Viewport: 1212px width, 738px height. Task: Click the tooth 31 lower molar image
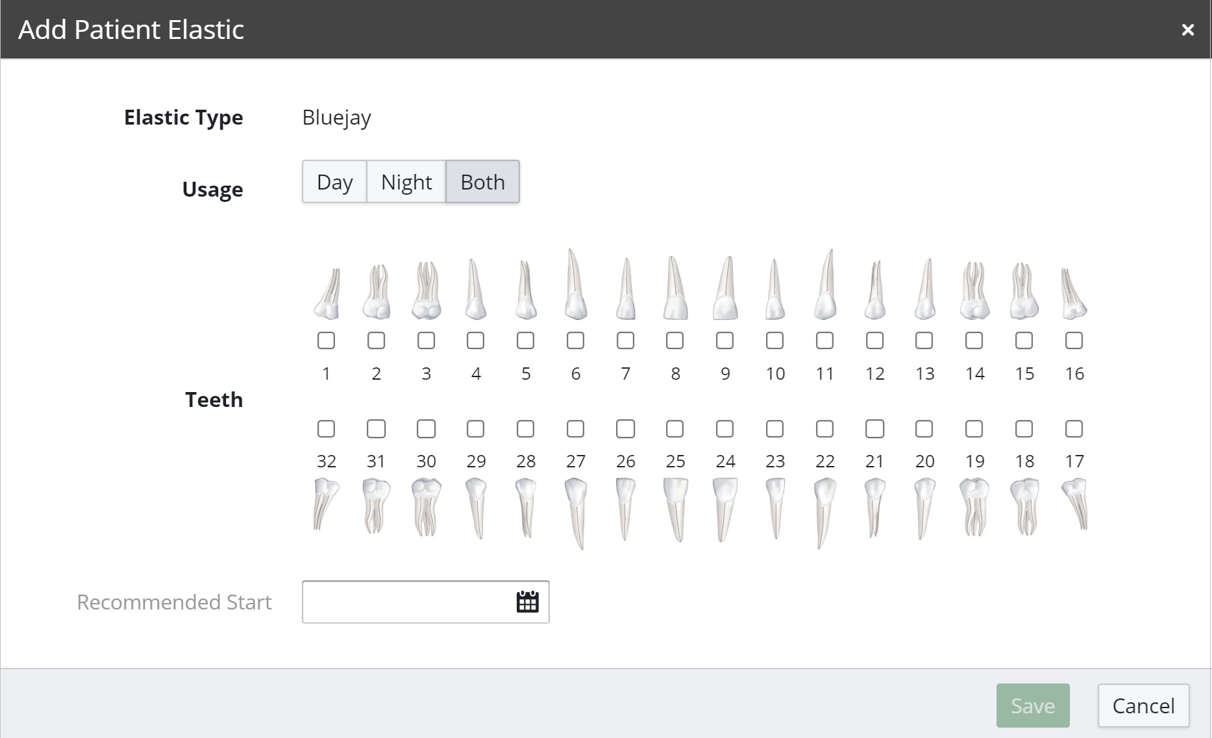coord(377,506)
